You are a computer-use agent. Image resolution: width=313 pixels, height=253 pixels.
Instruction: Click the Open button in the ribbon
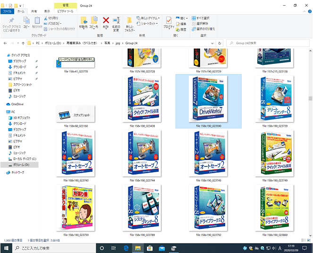(x=182, y=18)
